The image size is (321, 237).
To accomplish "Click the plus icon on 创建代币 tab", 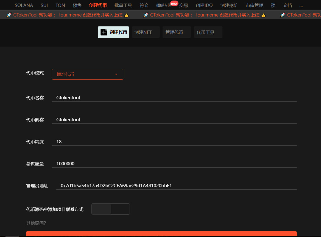I will 104,32.
